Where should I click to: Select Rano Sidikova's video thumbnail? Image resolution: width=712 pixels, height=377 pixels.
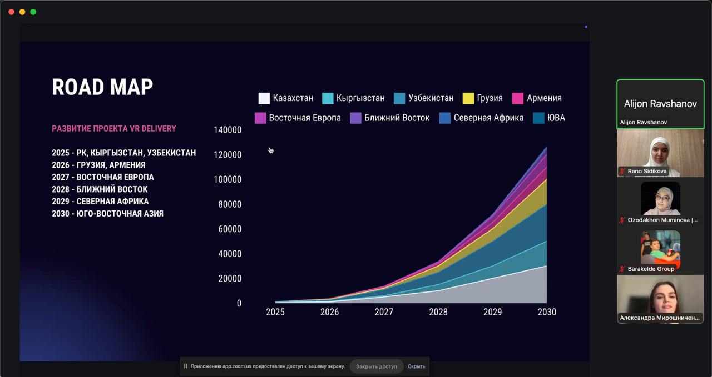660,153
